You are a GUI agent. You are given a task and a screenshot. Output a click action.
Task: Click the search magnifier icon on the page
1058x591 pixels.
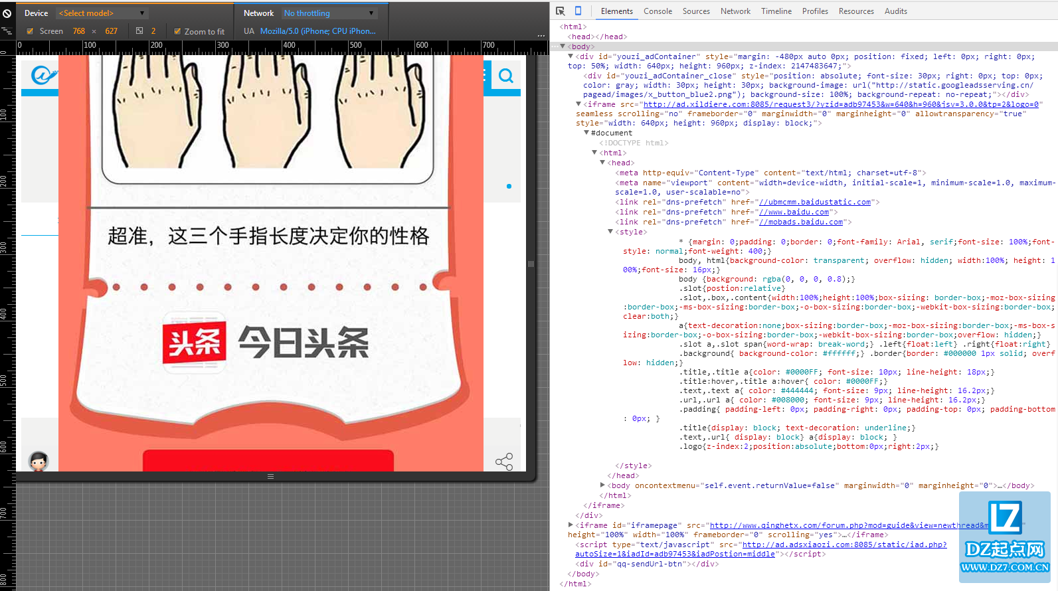(506, 76)
